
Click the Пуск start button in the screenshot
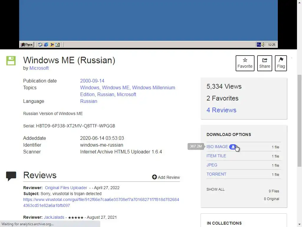[27, 45]
